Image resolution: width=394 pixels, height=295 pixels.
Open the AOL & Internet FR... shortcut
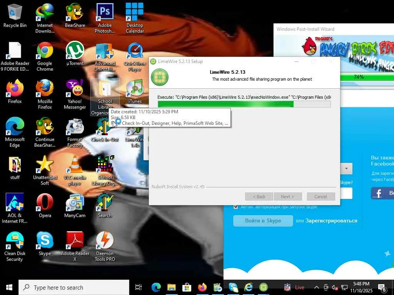tap(15, 208)
